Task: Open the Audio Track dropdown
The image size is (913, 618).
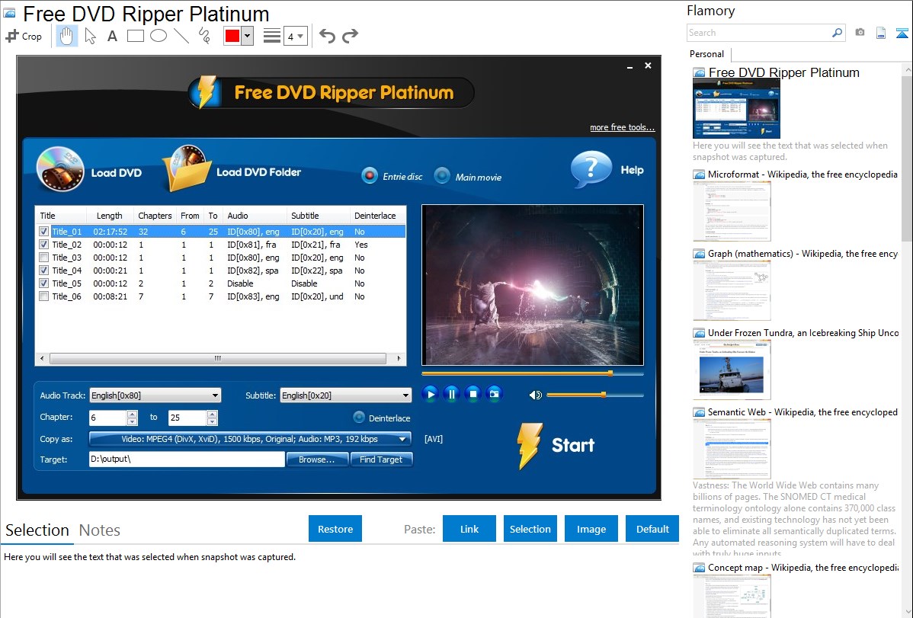Action: [x=155, y=395]
